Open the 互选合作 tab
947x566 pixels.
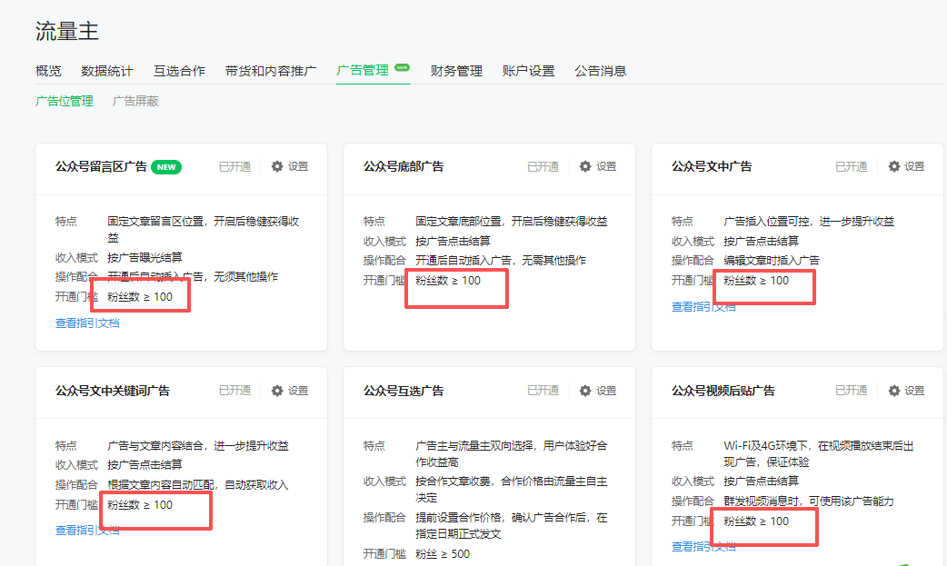(179, 70)
